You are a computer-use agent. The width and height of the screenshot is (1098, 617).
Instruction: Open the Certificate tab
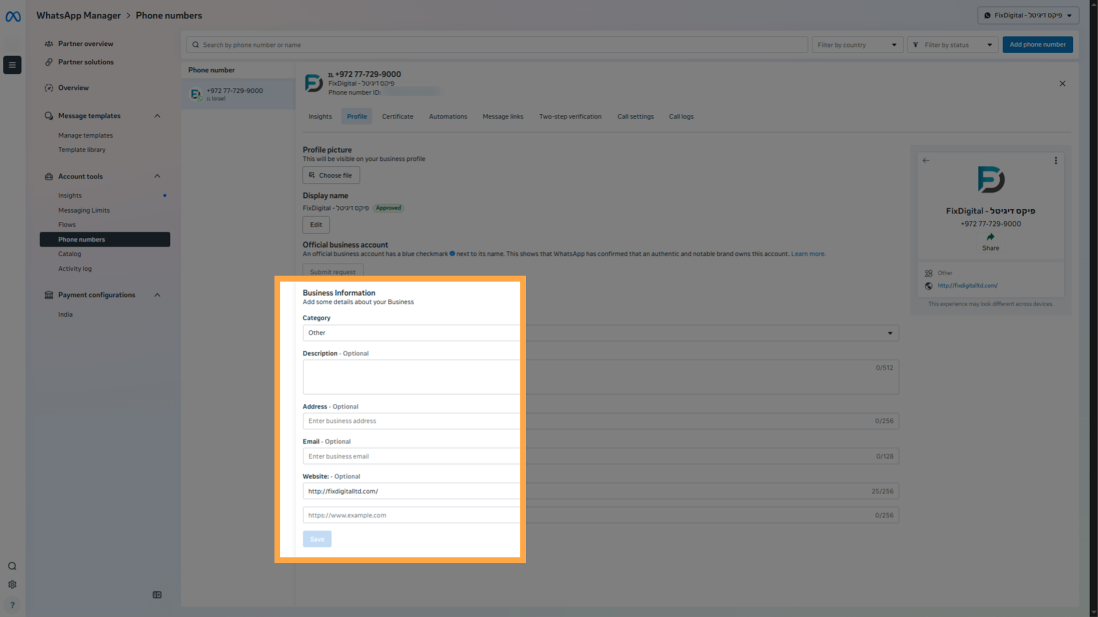(x=397, y=117)
